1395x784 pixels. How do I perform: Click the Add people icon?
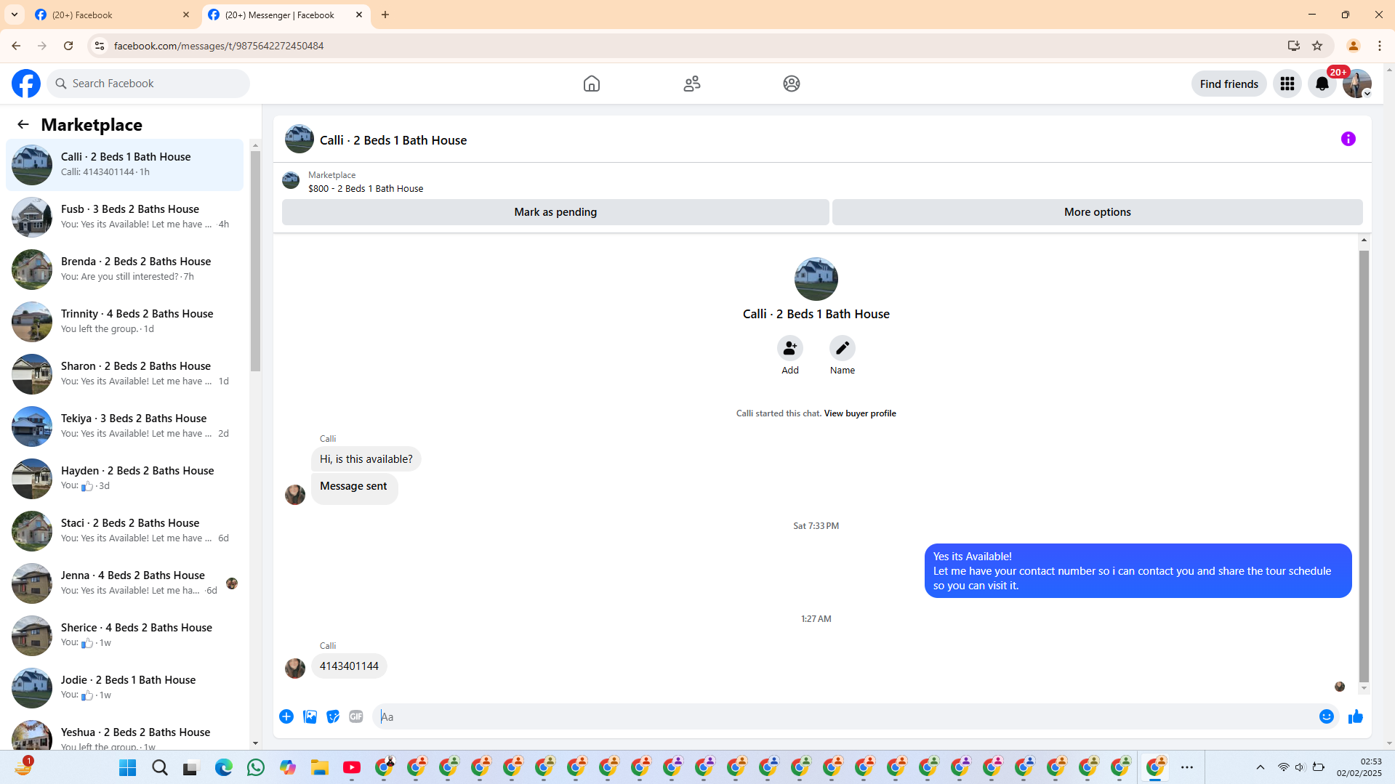[790, 349]
